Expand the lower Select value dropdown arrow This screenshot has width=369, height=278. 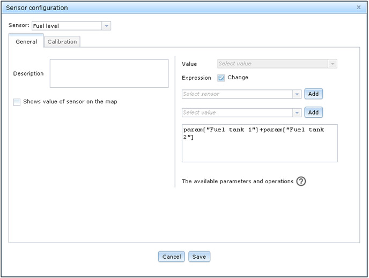(x=297, y=112)
